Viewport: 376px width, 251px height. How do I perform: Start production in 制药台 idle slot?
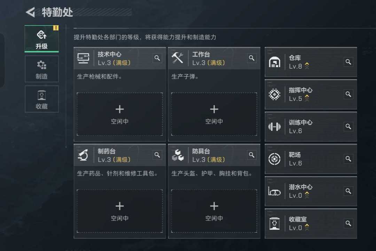[120, 211]
